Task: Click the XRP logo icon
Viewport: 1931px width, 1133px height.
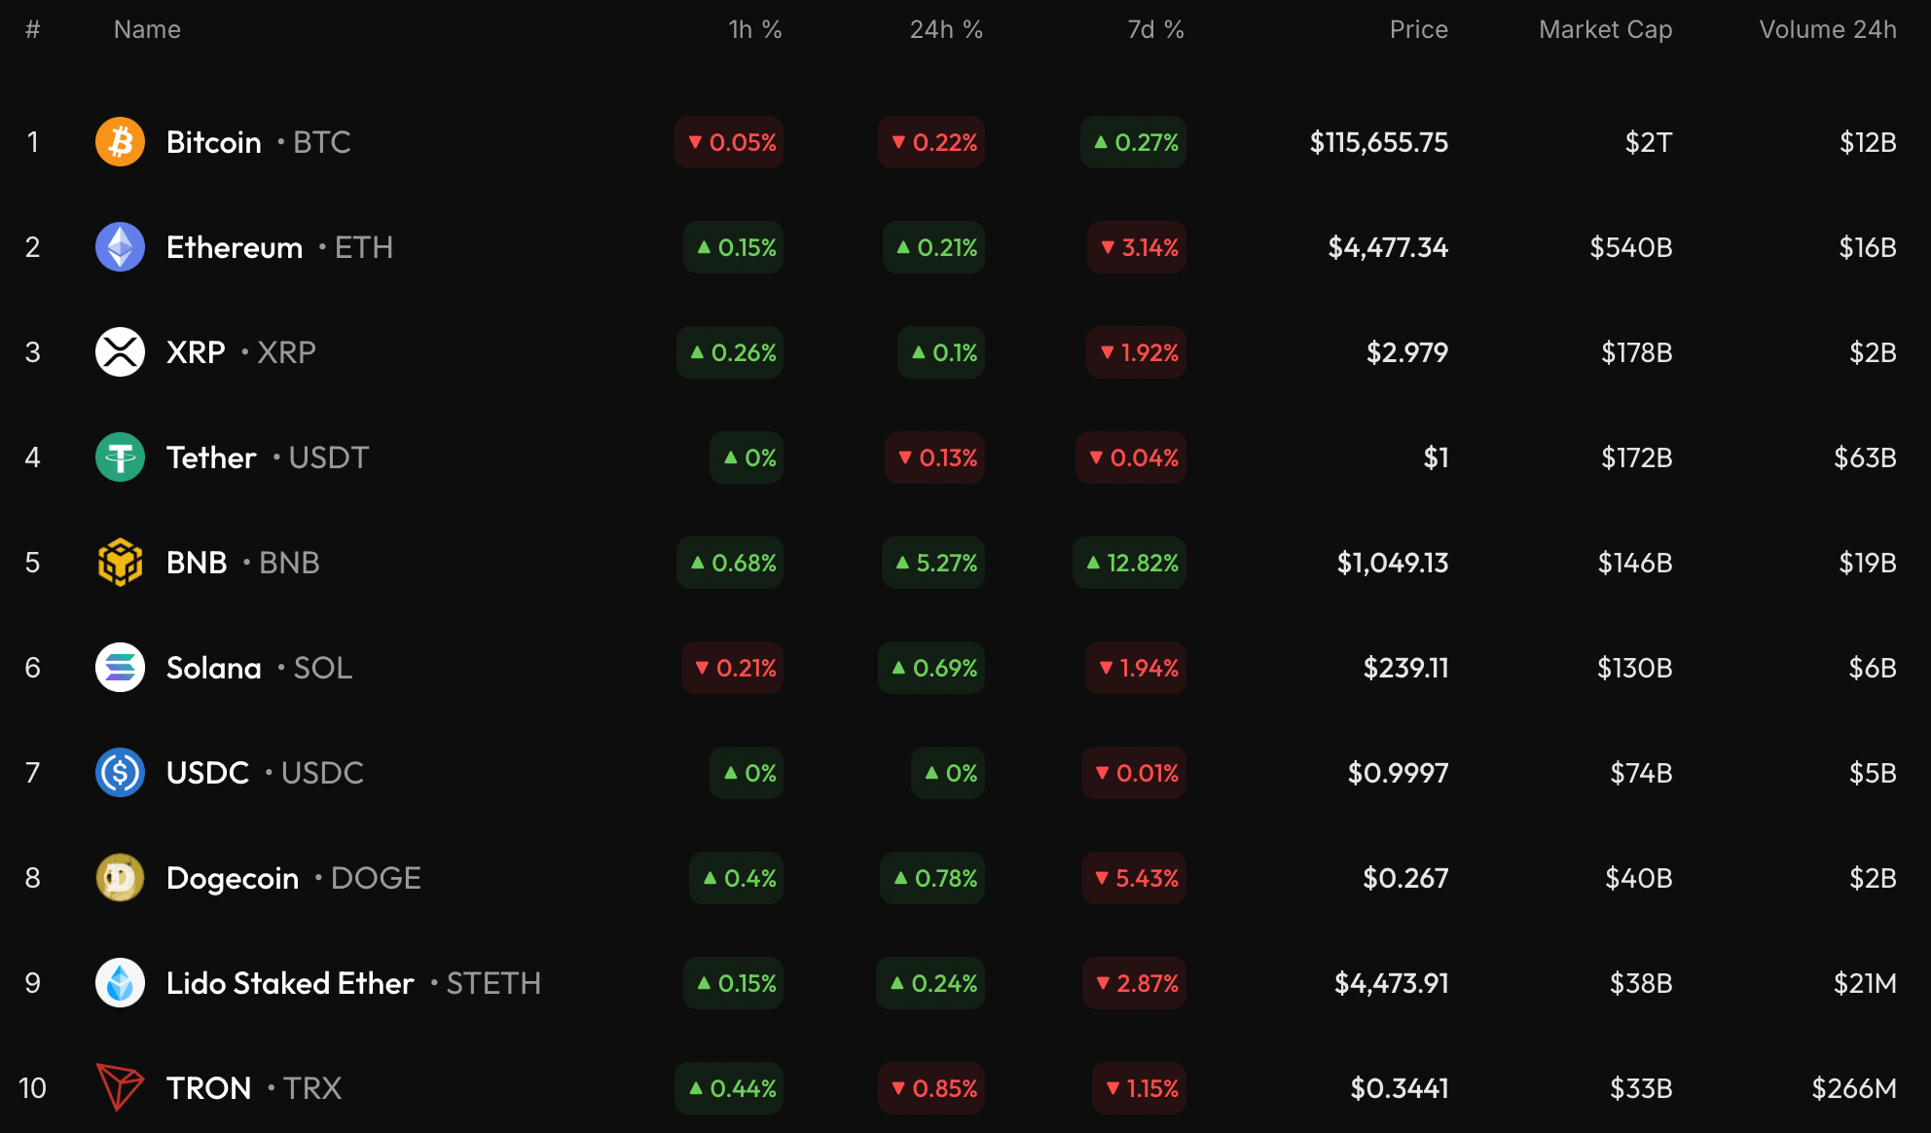Action: 120,352
